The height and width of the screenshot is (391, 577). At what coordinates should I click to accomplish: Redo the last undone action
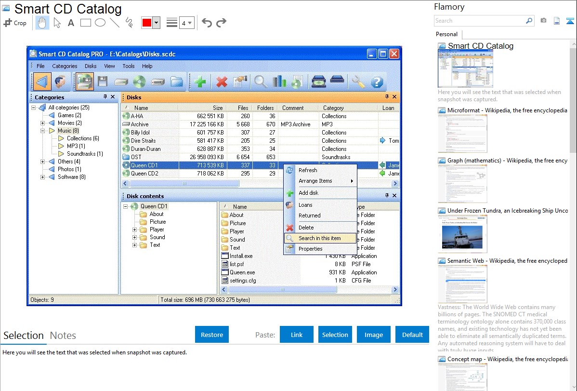click(x=221, y=23)
